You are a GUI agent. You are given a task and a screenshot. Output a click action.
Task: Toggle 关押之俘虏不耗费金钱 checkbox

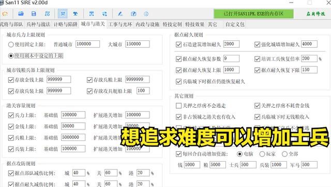tap(257, 106)
